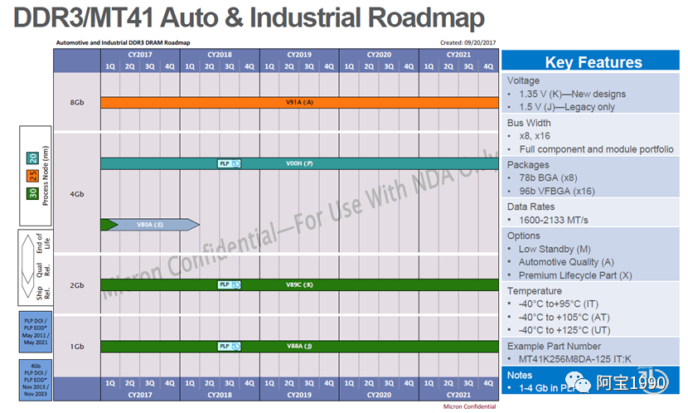Select the 'Automotive and Industrial DDR3 DRAM Roadmap' caption
Screen dimensions: 688x413
pos(123,43)
